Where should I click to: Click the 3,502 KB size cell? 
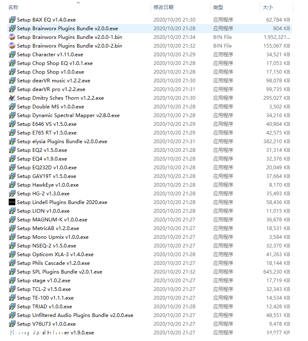(x=279, y=107)
